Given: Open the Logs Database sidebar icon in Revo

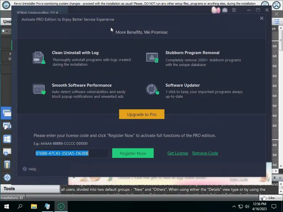Looking at the screenshot, I should point(7,165).
